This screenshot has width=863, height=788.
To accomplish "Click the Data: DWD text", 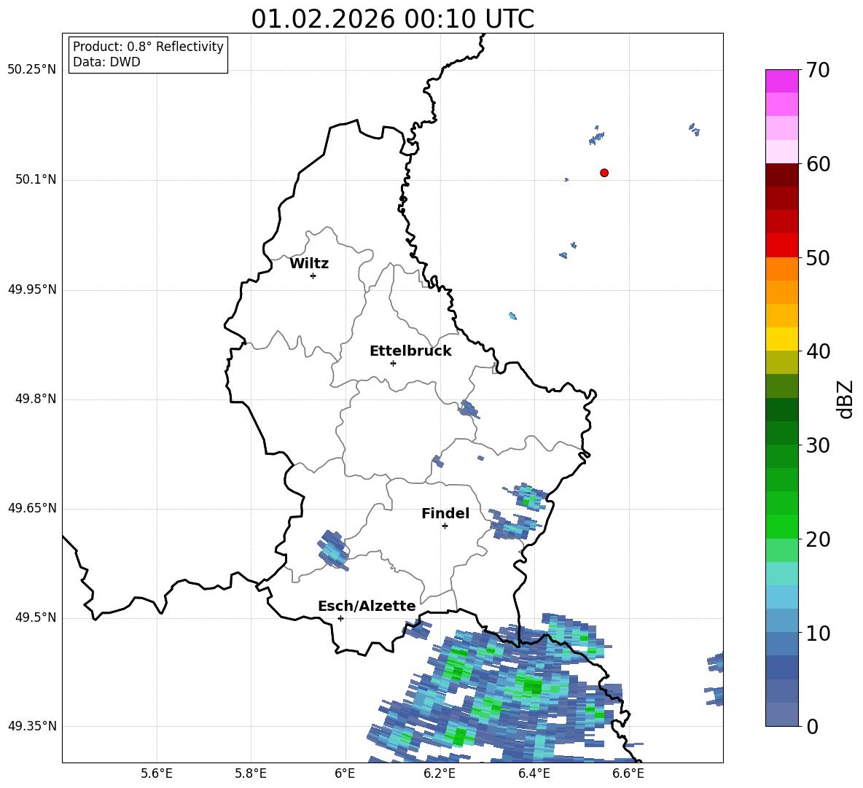I will [106, 62].
